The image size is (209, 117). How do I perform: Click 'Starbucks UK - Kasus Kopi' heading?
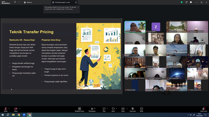click(22, 40)
